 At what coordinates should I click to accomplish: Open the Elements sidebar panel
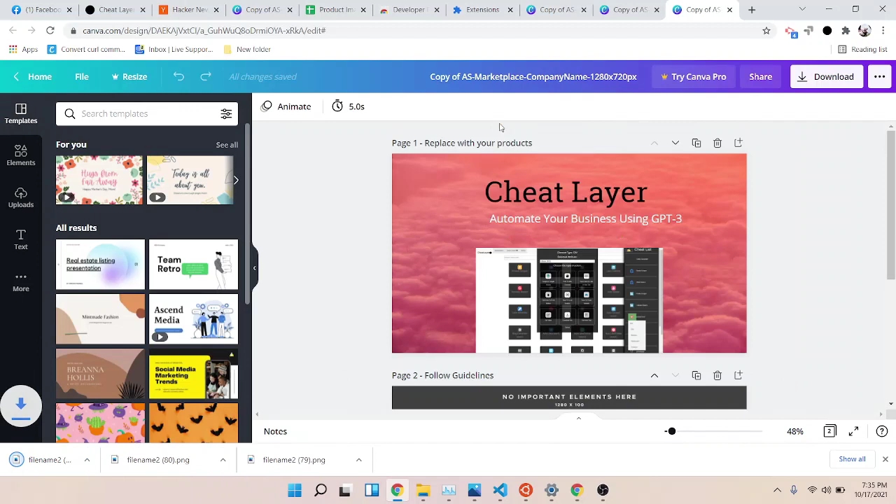click(x=21, y=155)
